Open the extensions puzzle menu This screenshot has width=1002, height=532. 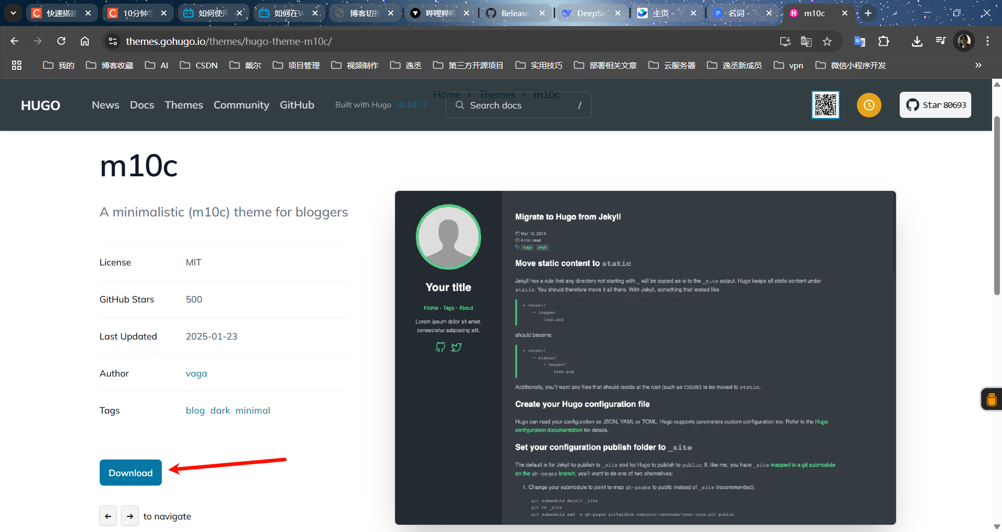(884, 41)
